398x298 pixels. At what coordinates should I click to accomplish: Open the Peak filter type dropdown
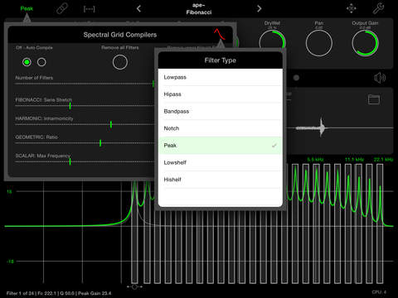pyautogui.click(x=27, y=8)
